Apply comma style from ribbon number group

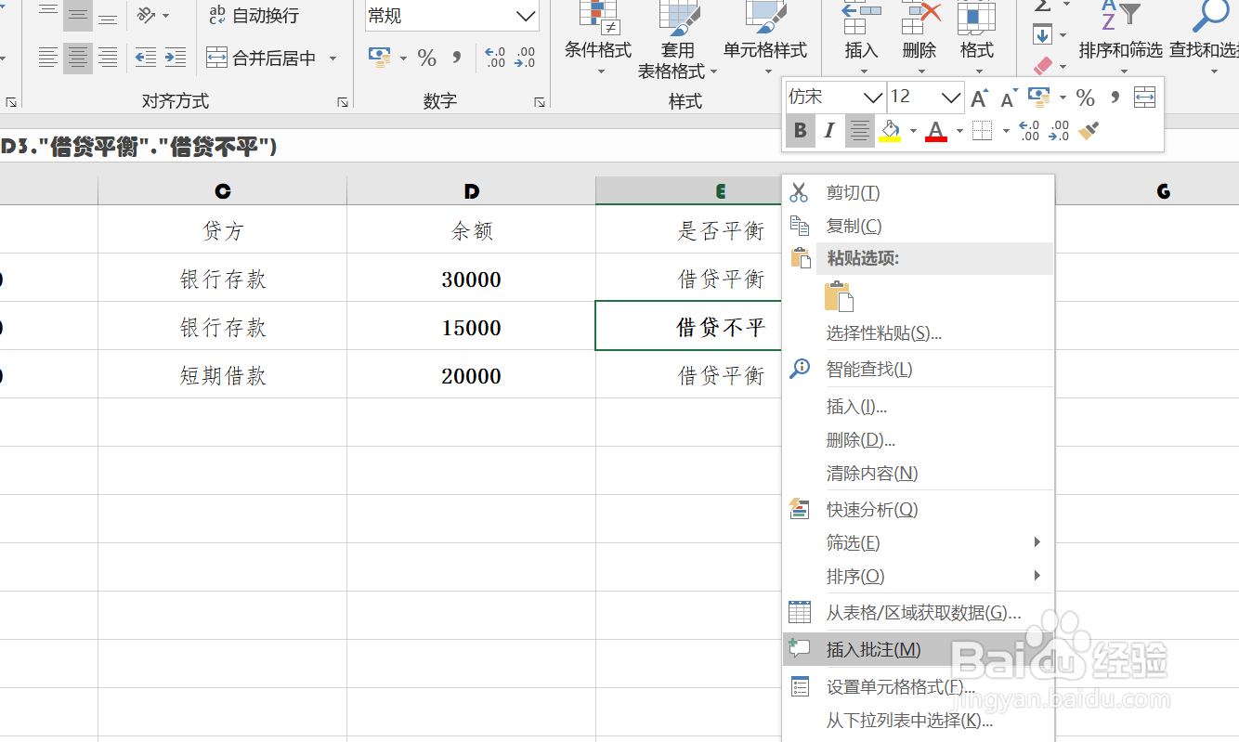[x=456, y=59]
